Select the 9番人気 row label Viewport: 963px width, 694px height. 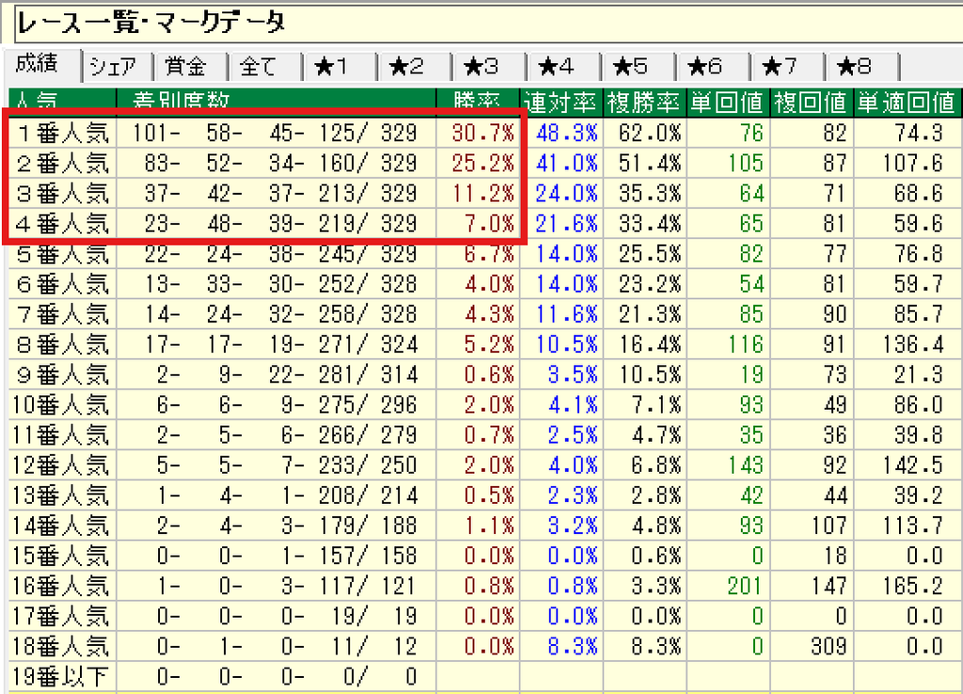click(62, 374)
